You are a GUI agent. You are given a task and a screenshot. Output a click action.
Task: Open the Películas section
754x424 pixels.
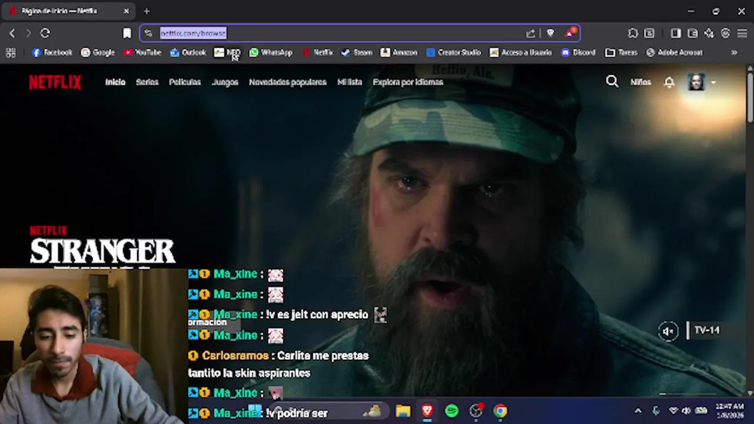coord(185,82)
